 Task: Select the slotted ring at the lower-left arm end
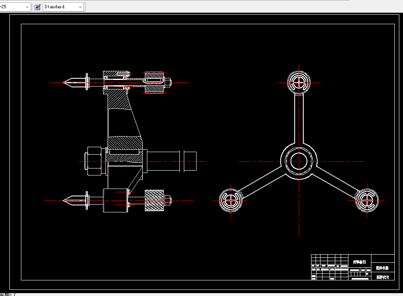[x=231, y=200]
